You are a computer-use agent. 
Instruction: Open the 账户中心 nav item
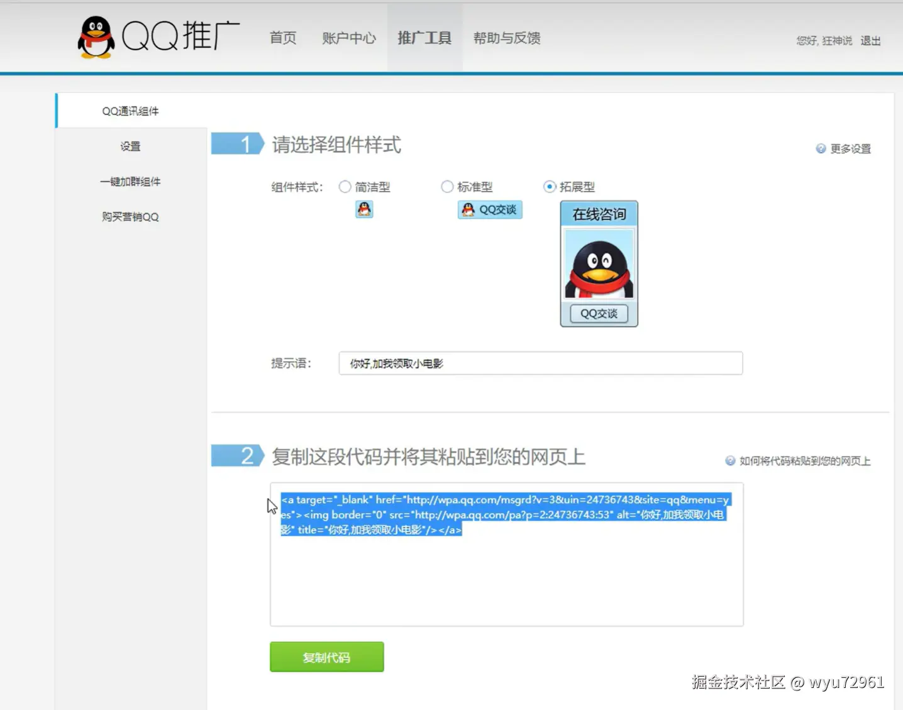point(349,38)
